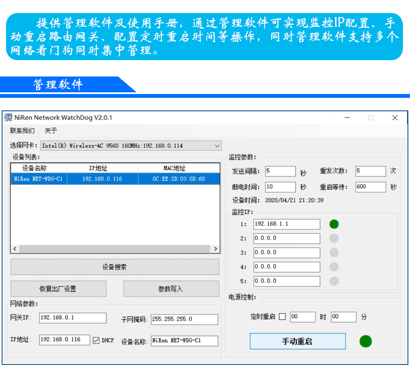Select the NiRen NET-WDG-C1 device row
The height and width of the screenshot is (365, 410).
pos(115,179)
